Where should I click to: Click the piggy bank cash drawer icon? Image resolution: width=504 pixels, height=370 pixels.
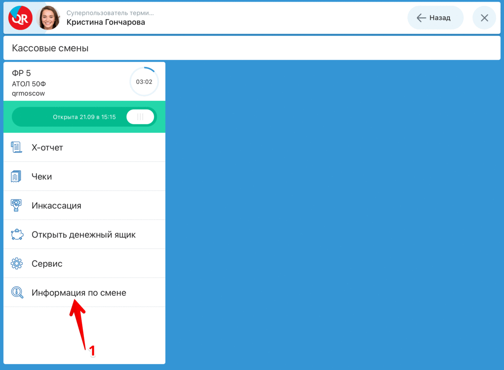click(17, 234)
